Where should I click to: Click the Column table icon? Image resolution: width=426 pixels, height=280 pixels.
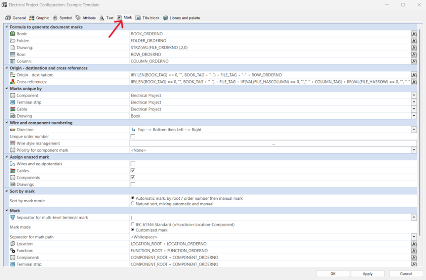[12, 61]
